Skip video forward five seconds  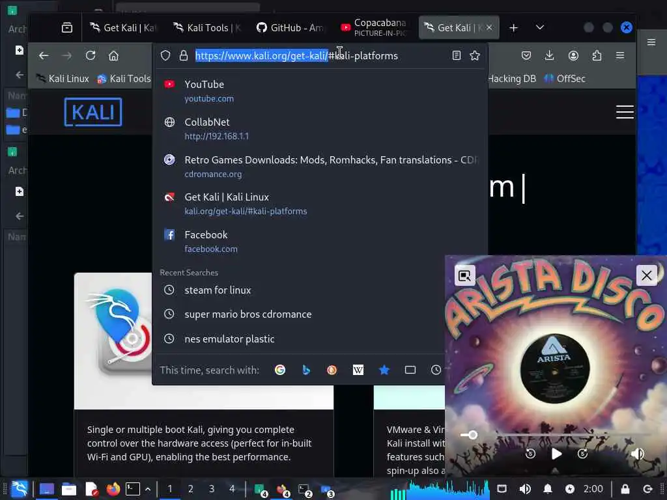tap(582, 454)
